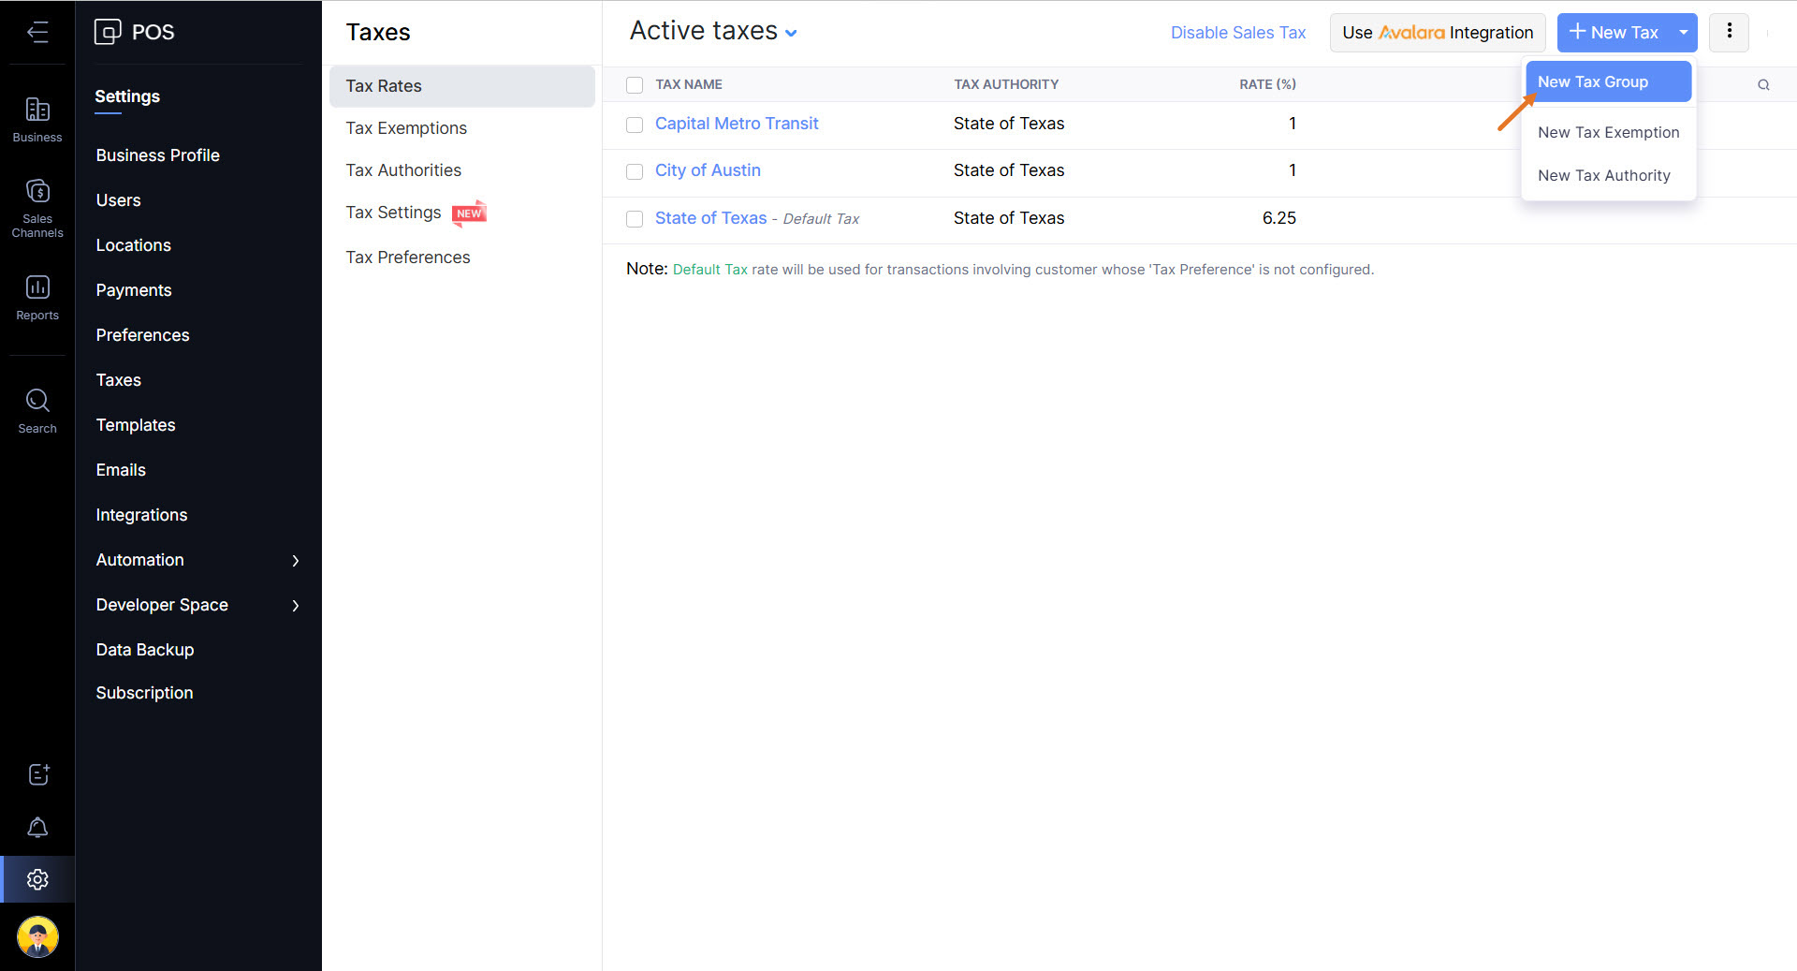Click the Disable Sales Tax link
Screen dimensions: 1797x971
coord(1237,33)
